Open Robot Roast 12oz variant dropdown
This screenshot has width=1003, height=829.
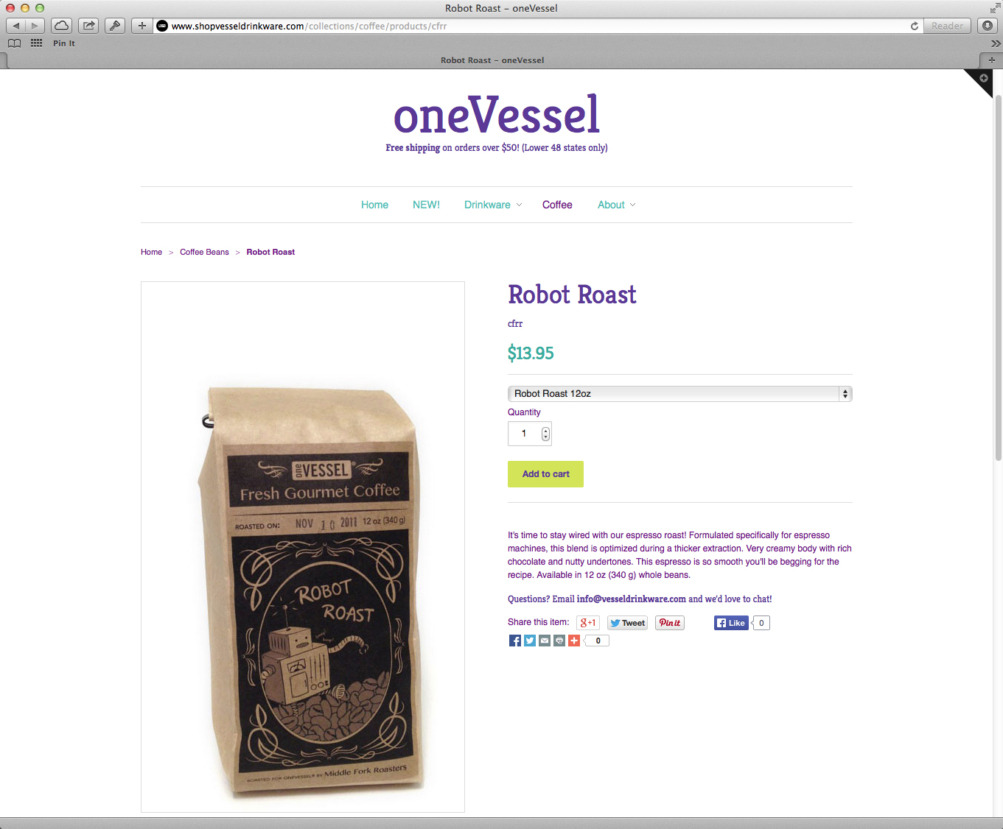(679, 394)
